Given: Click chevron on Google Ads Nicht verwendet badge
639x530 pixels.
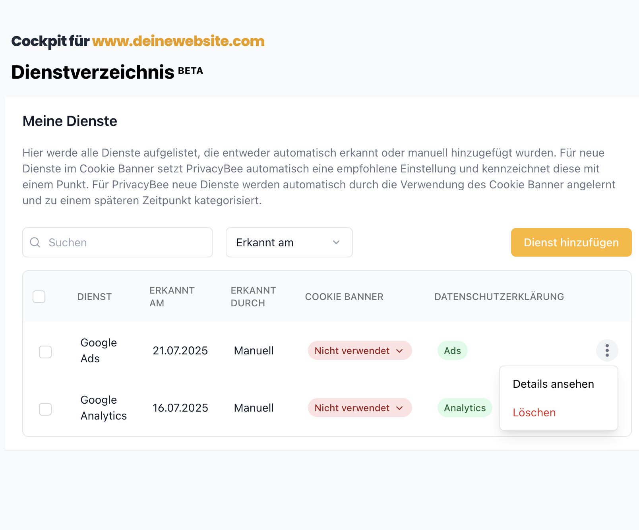Looking at the screenshot, I should pos(400,351).
